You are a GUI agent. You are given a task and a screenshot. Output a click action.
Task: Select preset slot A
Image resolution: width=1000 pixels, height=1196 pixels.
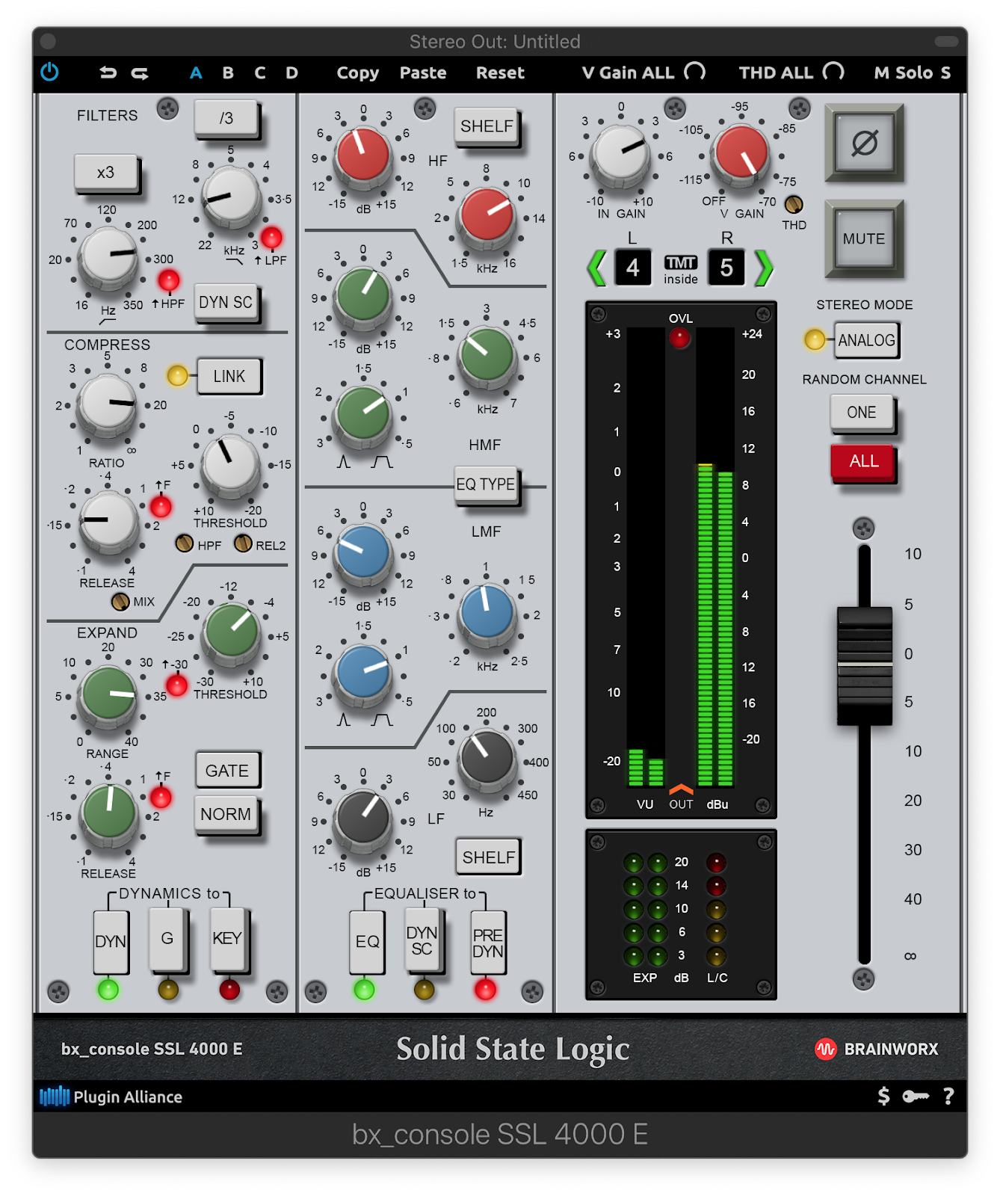[196, 73]
